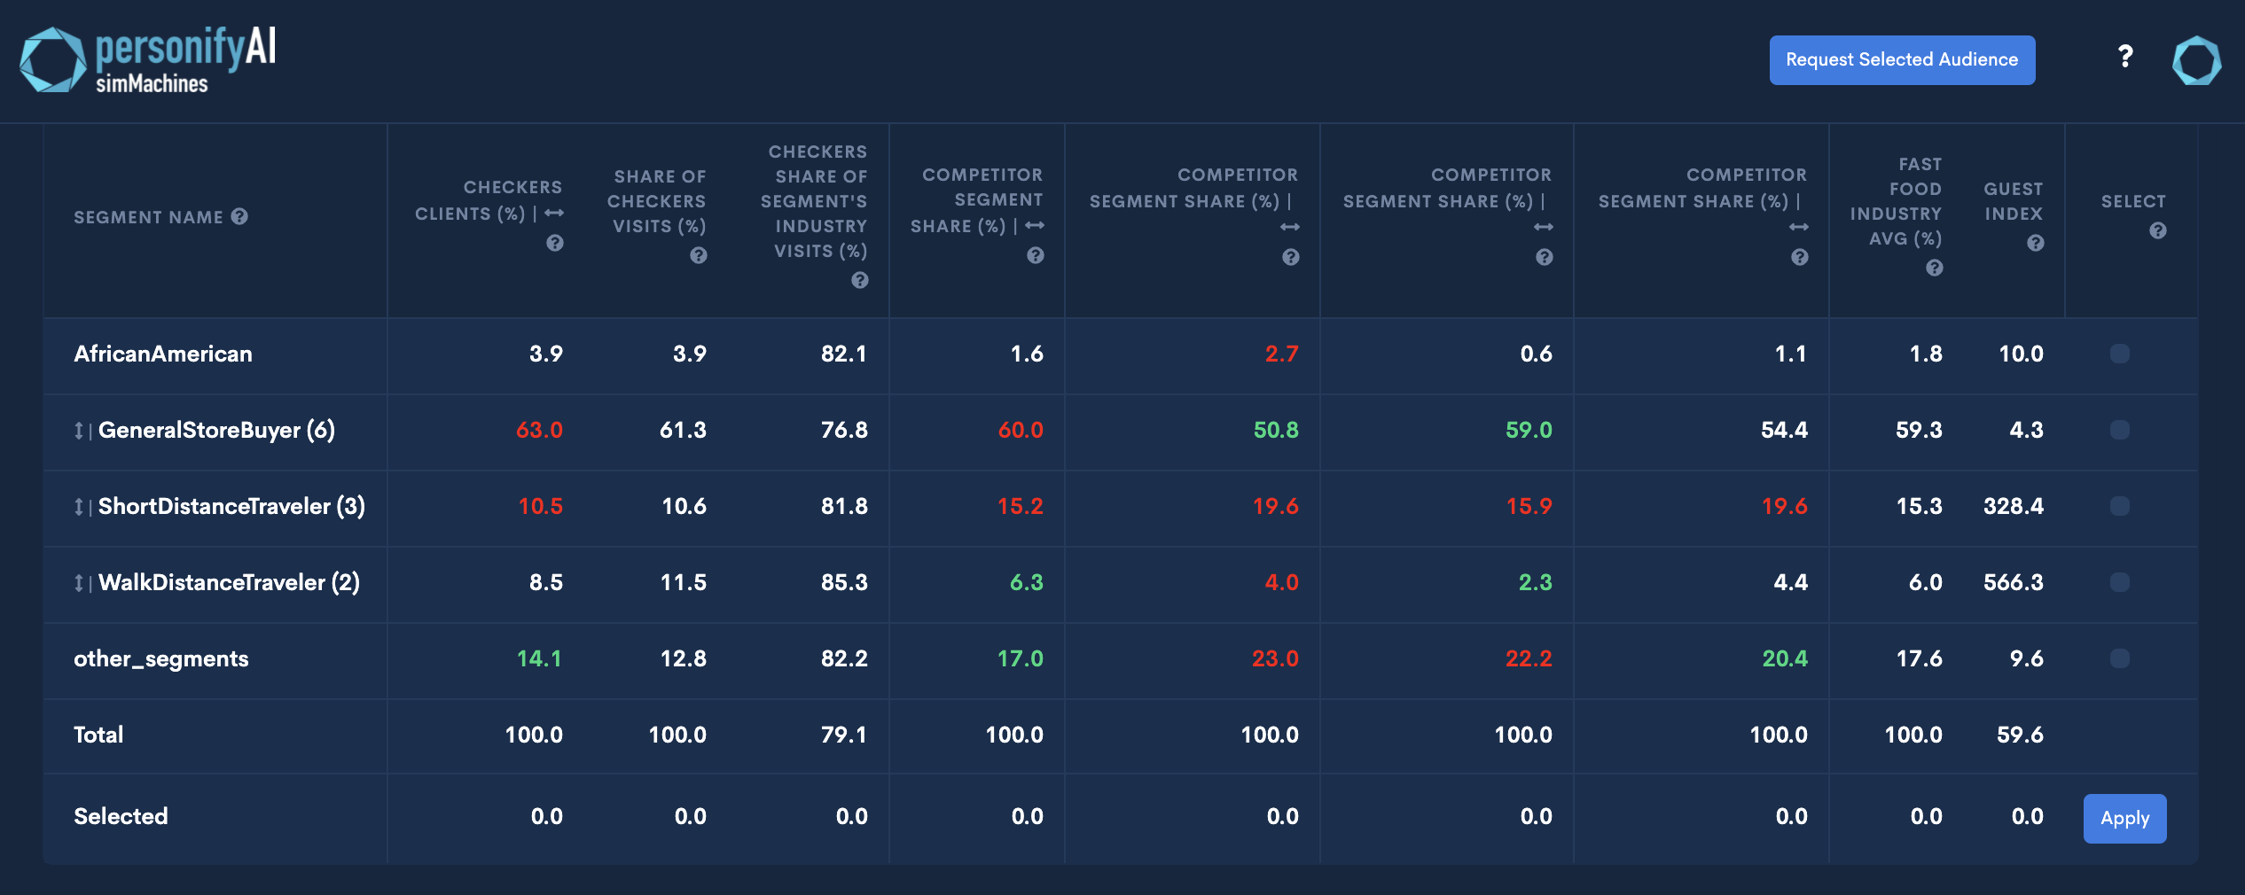Click help icon under Select column header
2245x895 pixels.
pos(2158,230)
